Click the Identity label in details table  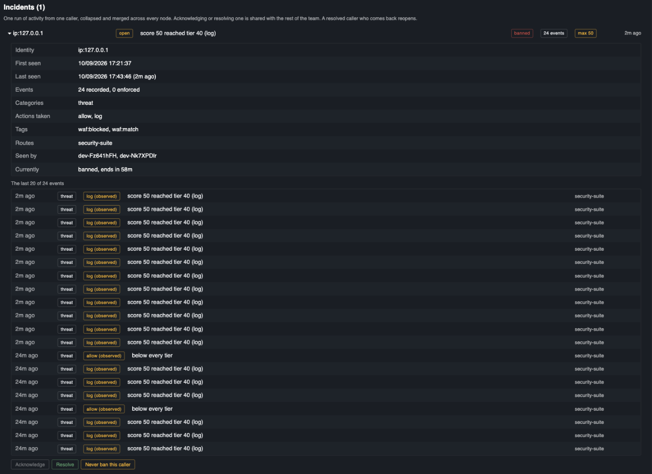[x=25, y=50]
